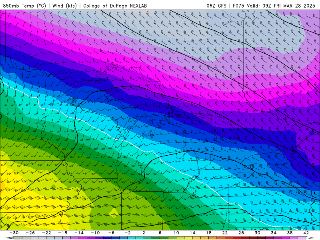The height and width of the screenshot is (240, 320).
Task: Click the 2 value on the temperature scale
Action: click(x=144, y=233)
